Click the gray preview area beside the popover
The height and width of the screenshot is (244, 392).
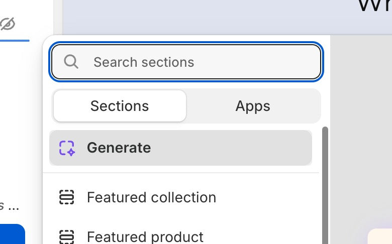(361, 136)
